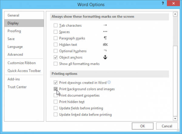Open the Advanced options category
182x134 pixels.
24,54
